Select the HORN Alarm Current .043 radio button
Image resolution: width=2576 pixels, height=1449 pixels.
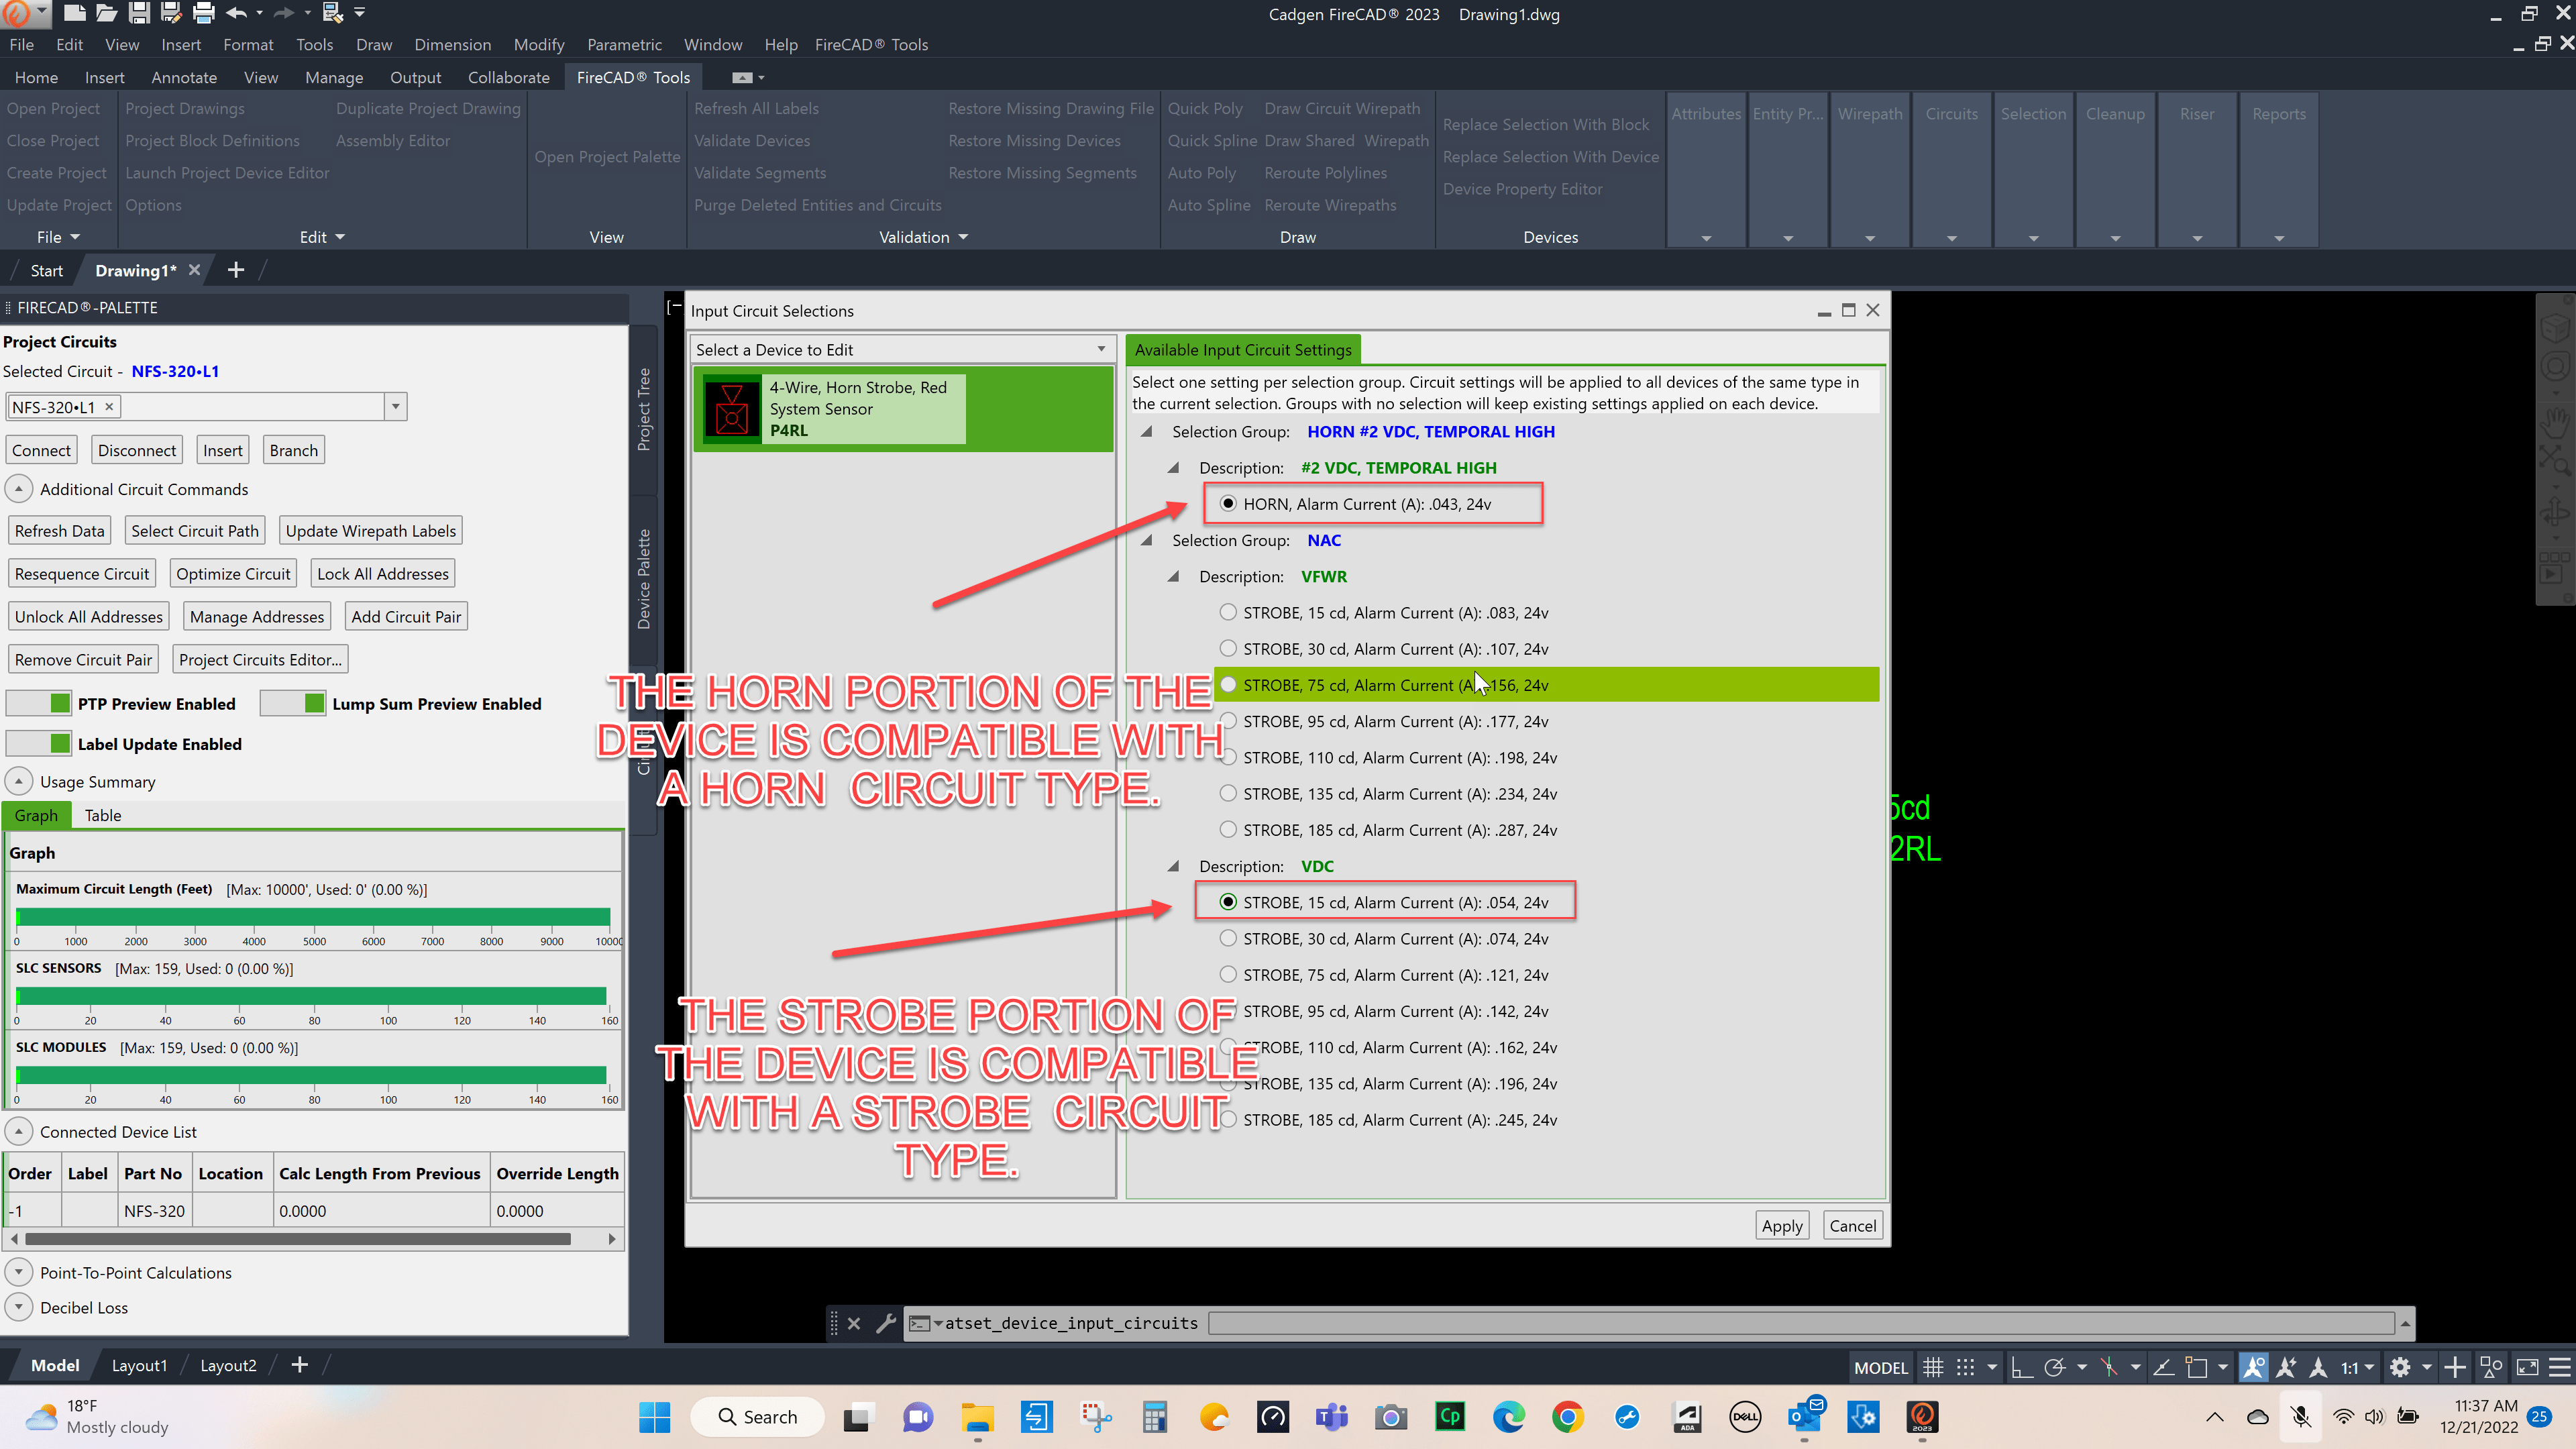click(x=1228, y=503)
